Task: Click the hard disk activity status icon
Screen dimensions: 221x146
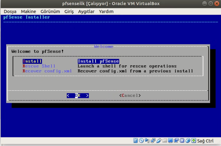Action: tap(135, 141)
